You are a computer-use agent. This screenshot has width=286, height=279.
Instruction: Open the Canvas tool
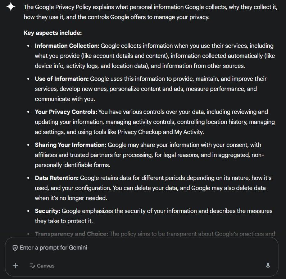tap(42, 266)
